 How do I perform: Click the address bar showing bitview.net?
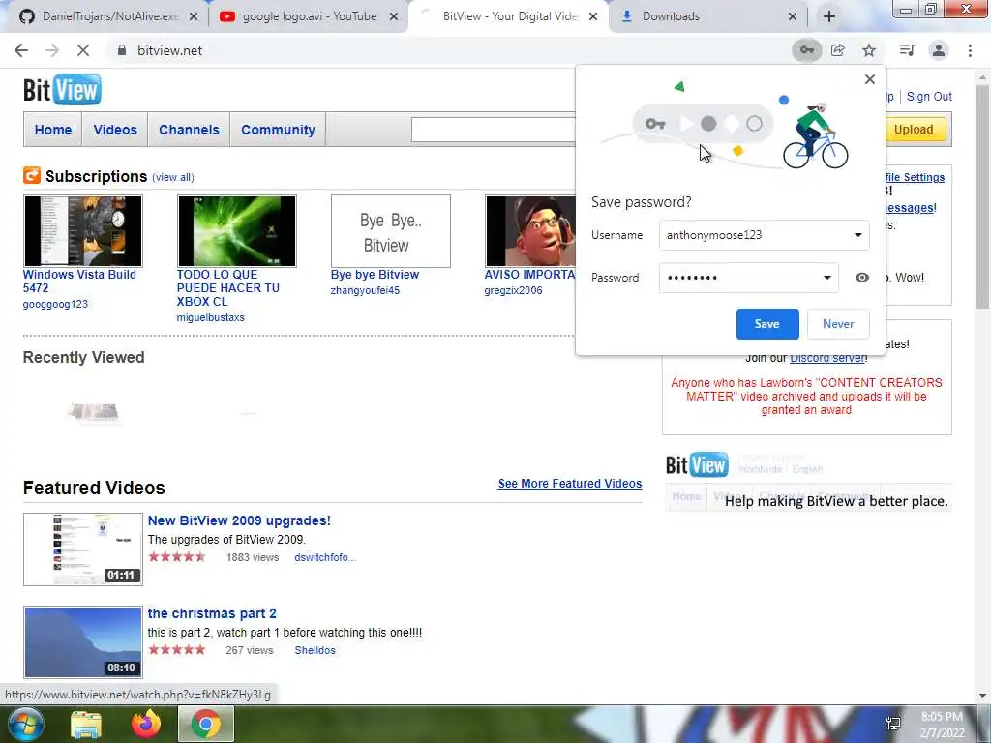coord(449,50)
